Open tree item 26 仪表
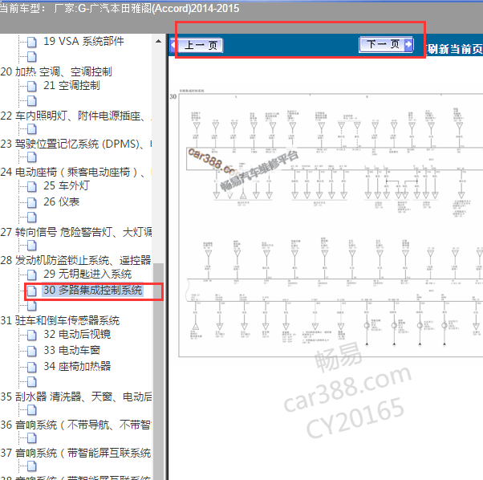483x480 pixels. [x=61, y=201]
